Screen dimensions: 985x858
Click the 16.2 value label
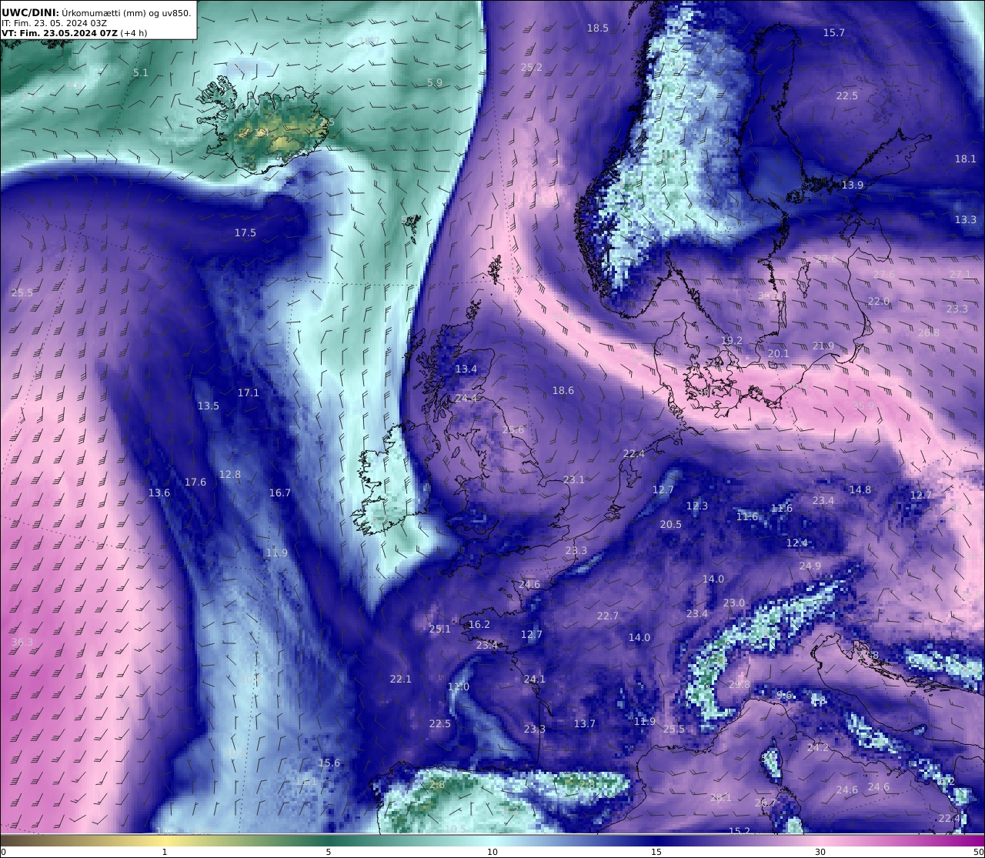click(x=479, y=624)
